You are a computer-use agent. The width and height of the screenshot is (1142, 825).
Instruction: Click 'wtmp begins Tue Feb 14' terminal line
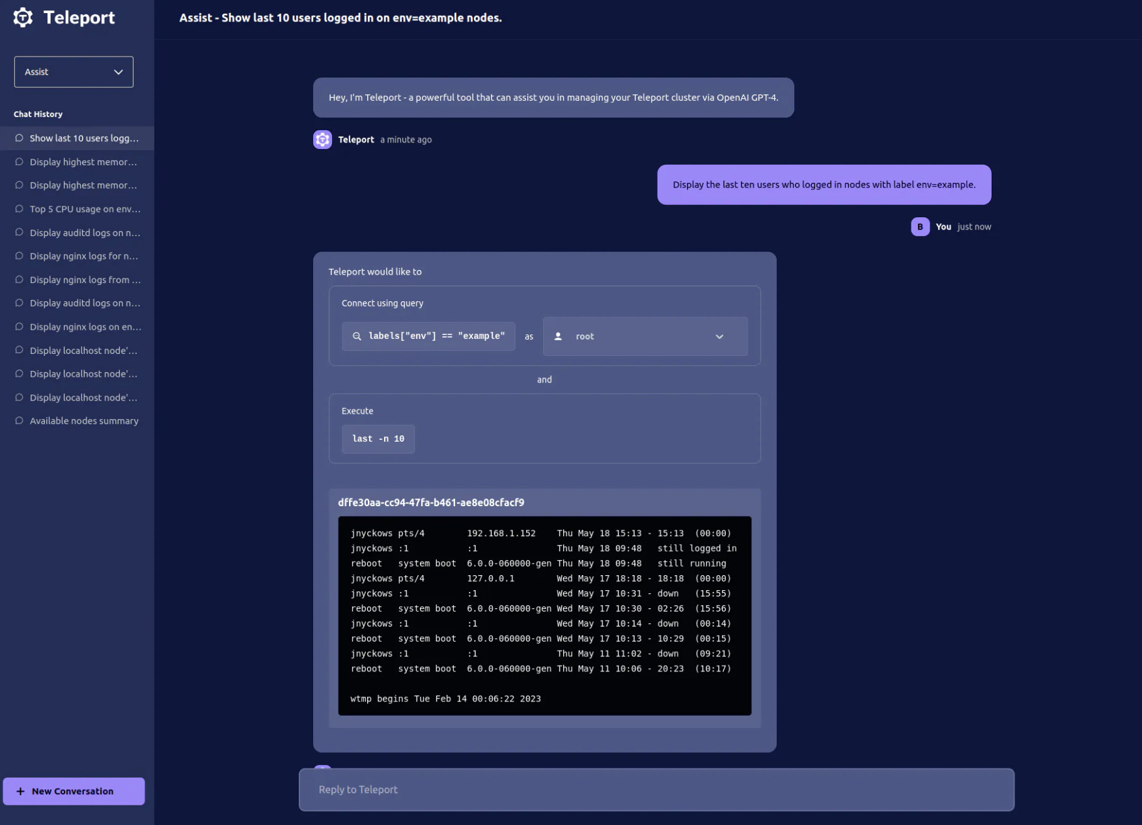[x=445, y=699]
